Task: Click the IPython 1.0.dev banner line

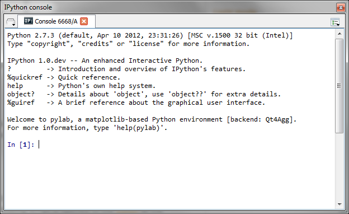Action: [105, 61]
